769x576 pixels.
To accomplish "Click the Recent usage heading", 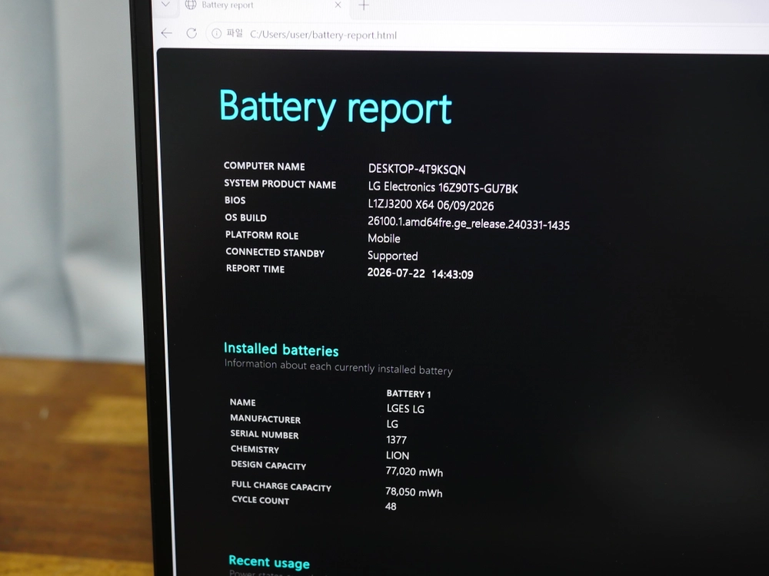I will 269,562.
